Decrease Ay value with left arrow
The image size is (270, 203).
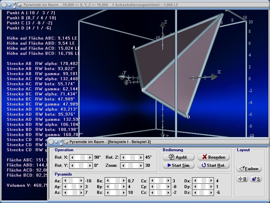(x=65, y=187)
